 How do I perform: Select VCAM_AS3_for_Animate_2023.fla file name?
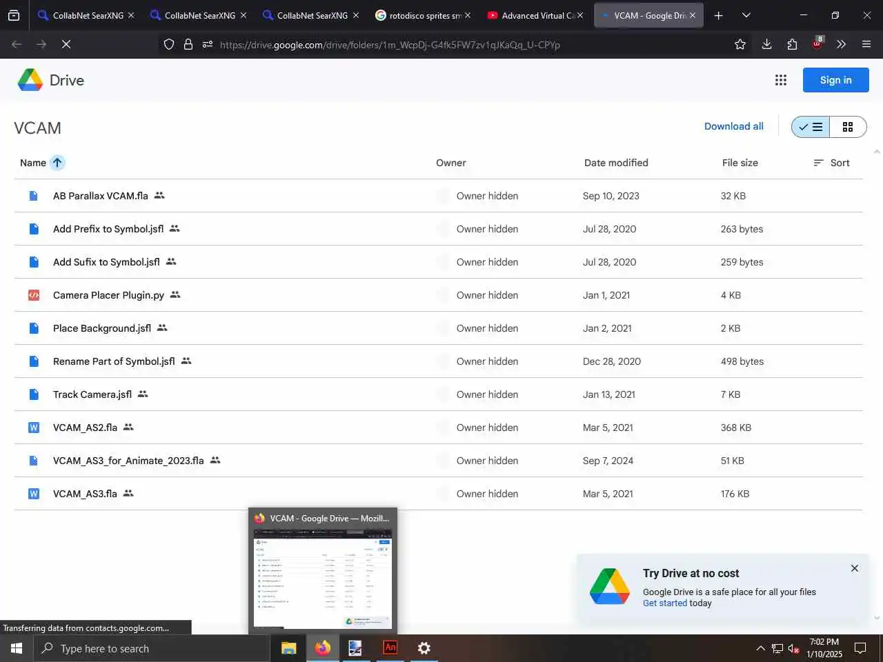(x=128, y=461)
